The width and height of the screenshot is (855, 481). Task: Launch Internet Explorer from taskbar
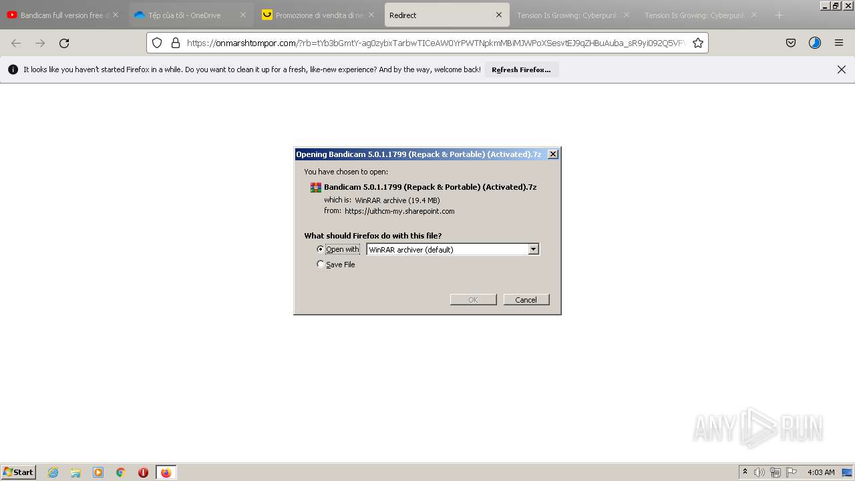[x=53, y=472]
